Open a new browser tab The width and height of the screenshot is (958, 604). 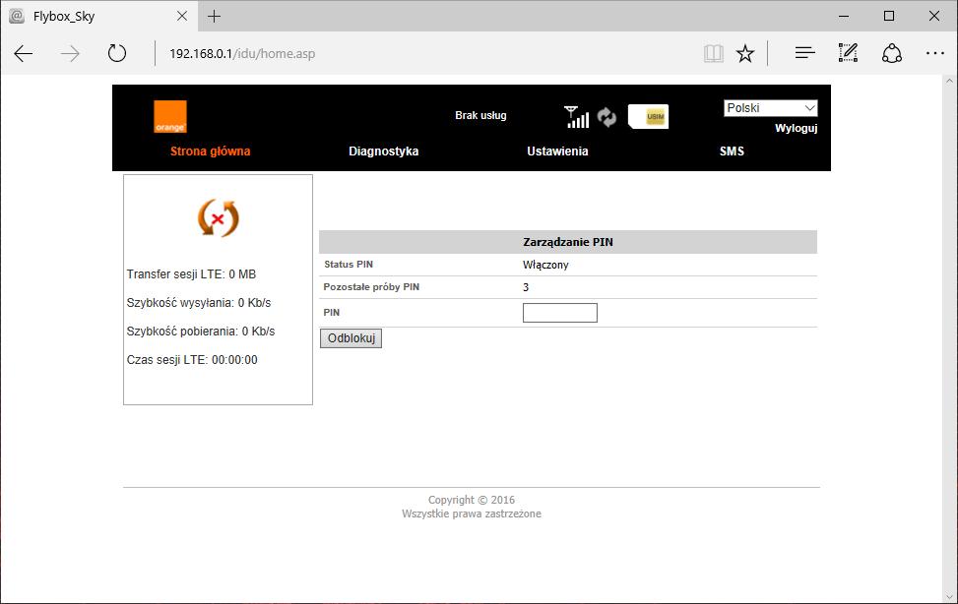click(214, 17)
